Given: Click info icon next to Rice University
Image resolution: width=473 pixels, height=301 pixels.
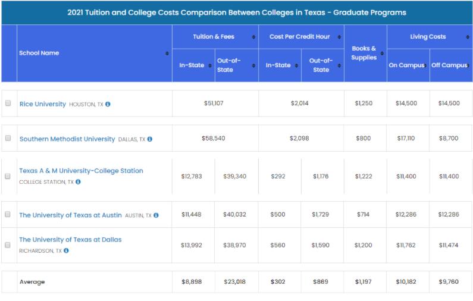Looking at the screenshot, I should point(108,104).
